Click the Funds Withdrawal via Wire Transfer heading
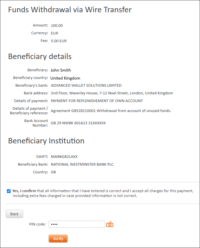This screenshot has height=248, width=200. coord(70,10)
